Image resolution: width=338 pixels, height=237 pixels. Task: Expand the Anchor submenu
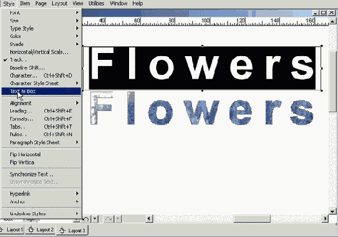(x=41, y=202)
